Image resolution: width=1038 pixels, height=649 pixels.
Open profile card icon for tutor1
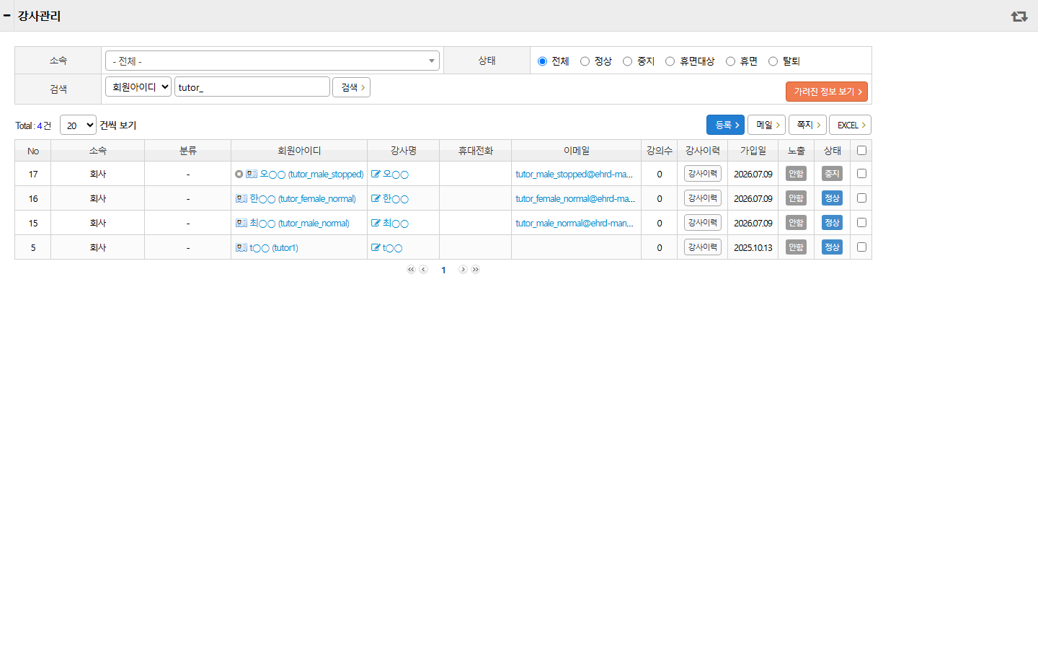(241, 247)
